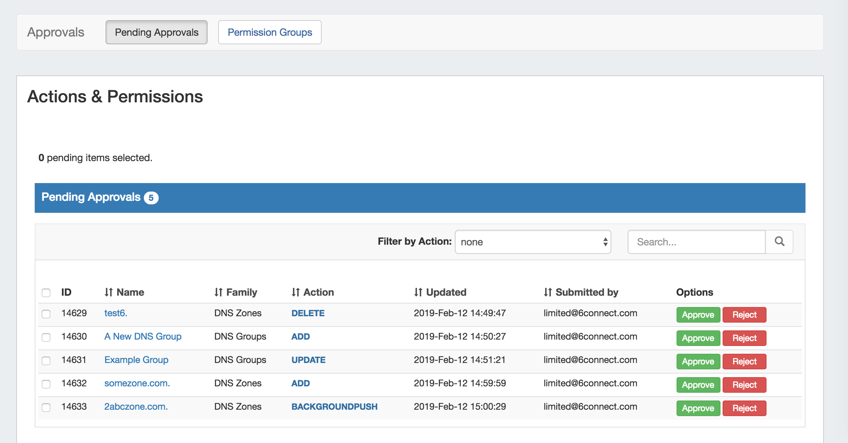848x443 pixels.
Task: Sort table by Submitted by arrows
Action: (548, 292)
